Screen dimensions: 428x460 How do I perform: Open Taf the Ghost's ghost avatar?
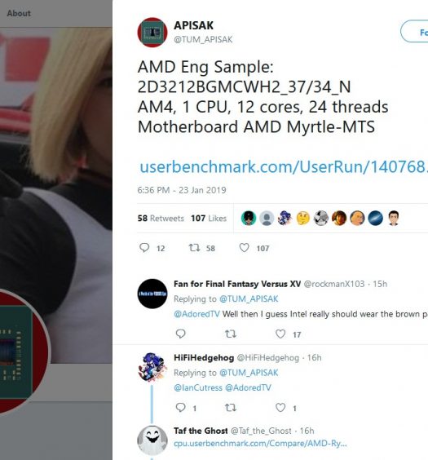pos(152,440)
